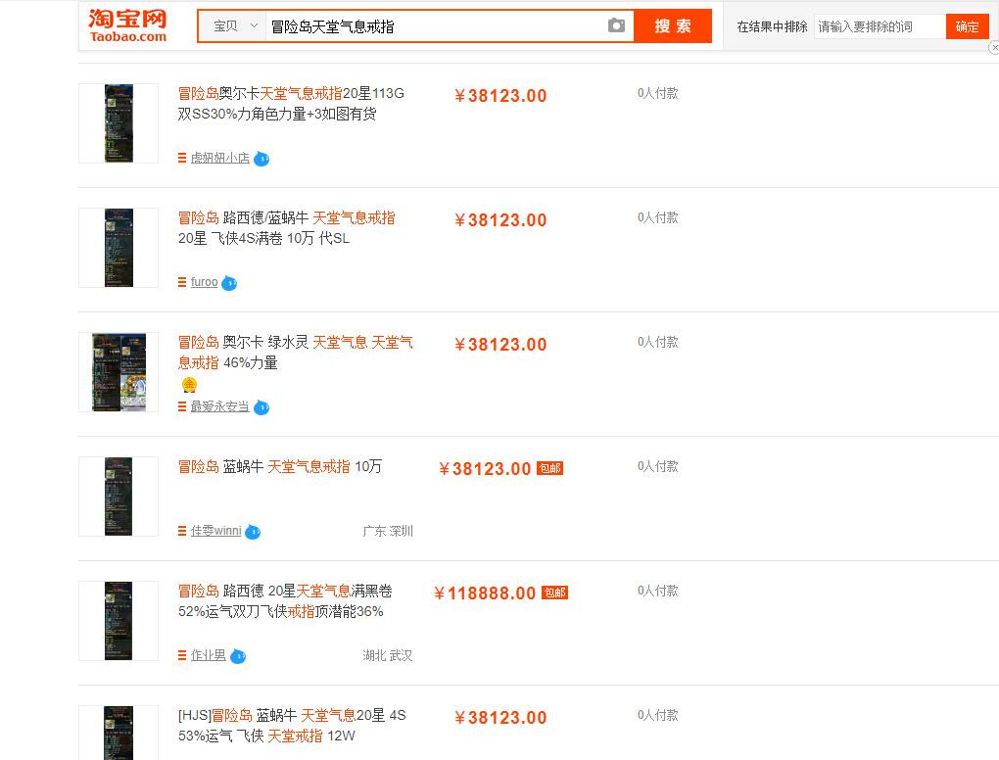Click Wangwang chat icon beside 虎妞妞小店
The image size is (999, 760).
point(262,159)
